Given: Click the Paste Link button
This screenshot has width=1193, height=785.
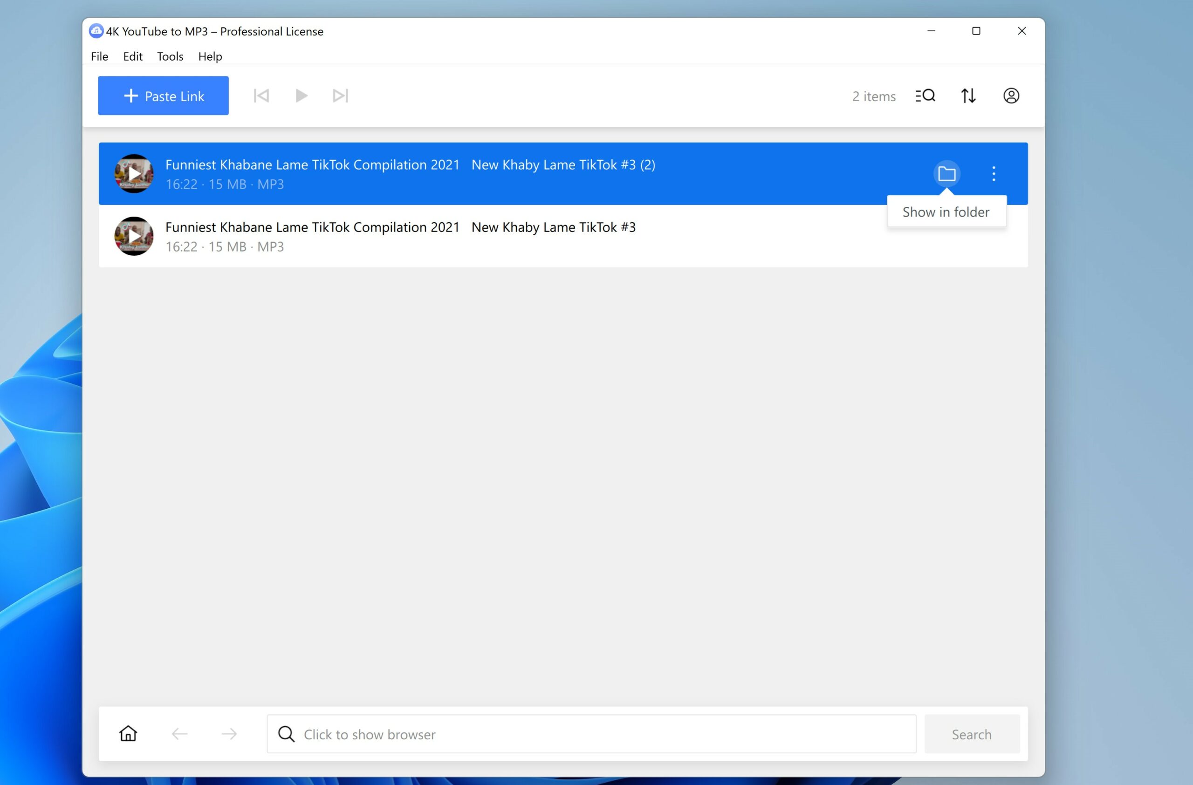Looking at the screenshot, I should [163, 96].
